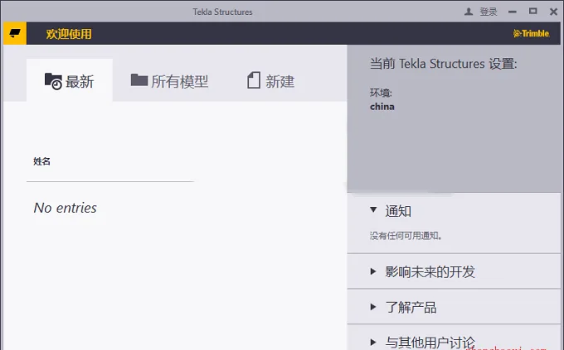This screenshot has width=564, height=350.
Task: Expand the 了解产品 section
Action: click(x=373, y=307)
